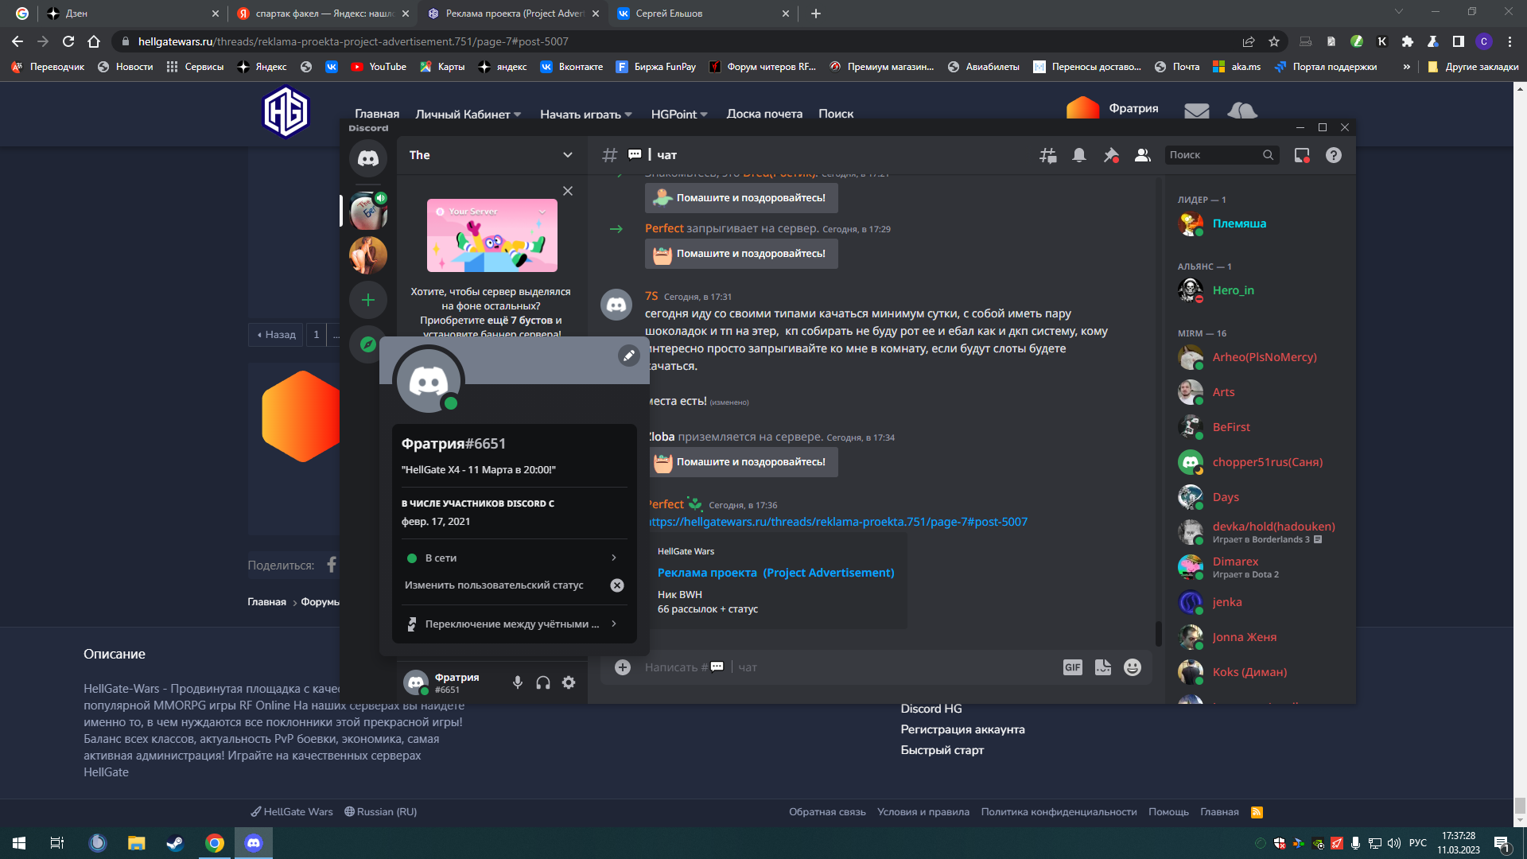The height and width of the screenshot is (859, 1527).
Task: Select member Dimarex playing Dota 2
Action: coord(1261,567)
